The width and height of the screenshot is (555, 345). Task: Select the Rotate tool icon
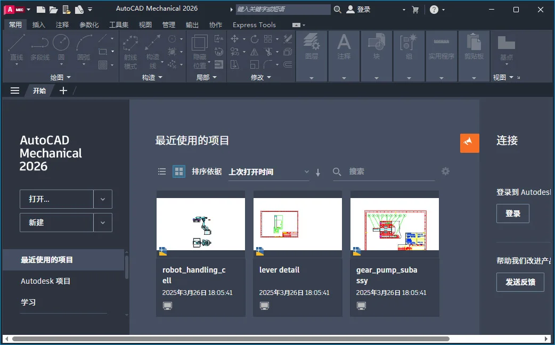click(254, 39)
